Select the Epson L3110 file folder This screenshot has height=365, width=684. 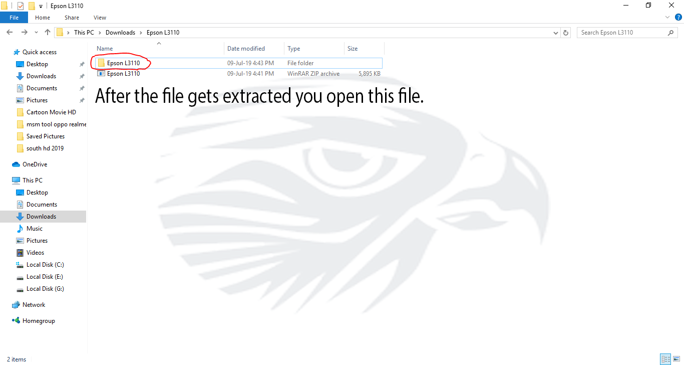pyautogui.click(x=238, y=63)
